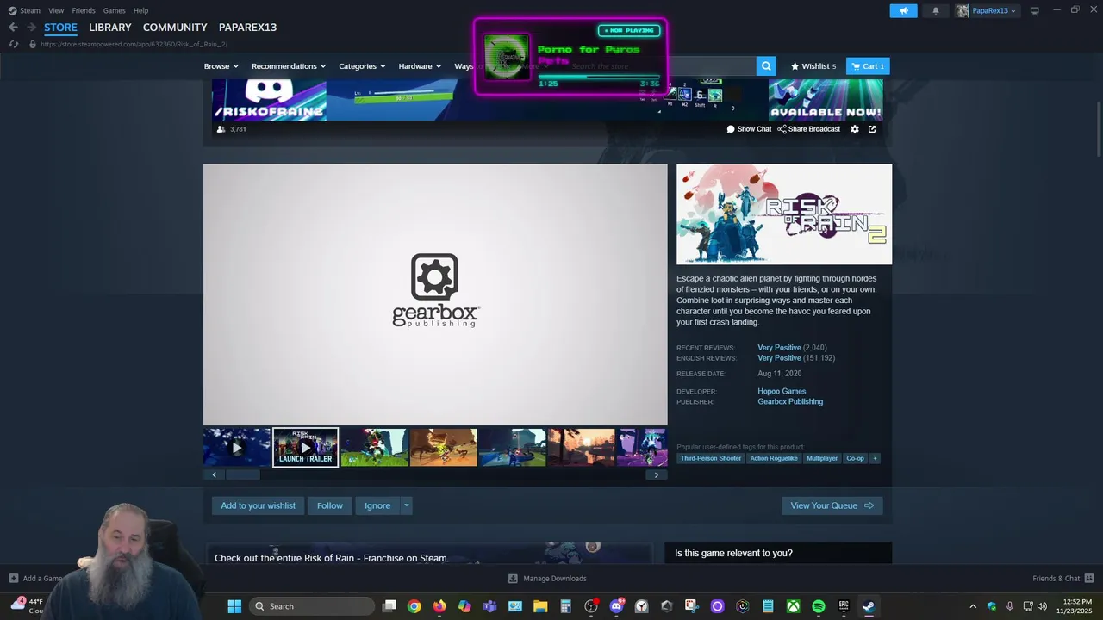Click the Co-op tag
Screen dimensions: 1103x620
(855, 458)
